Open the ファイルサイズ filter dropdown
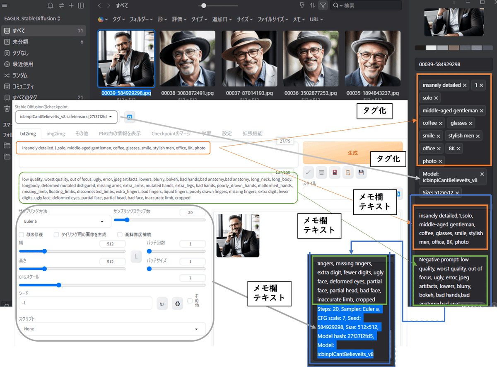 coord(273,19)
